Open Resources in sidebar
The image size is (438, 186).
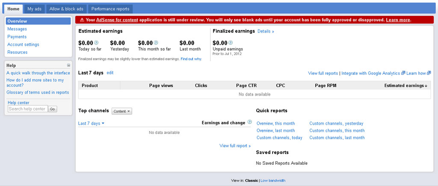coord(17,52)
